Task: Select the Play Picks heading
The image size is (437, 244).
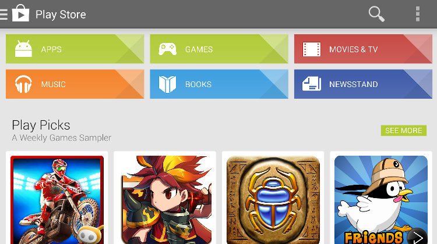Action: (x=41, y=125)
